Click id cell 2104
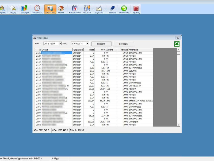The width and height of the screenshot is (214, 161). coord(38,101)
